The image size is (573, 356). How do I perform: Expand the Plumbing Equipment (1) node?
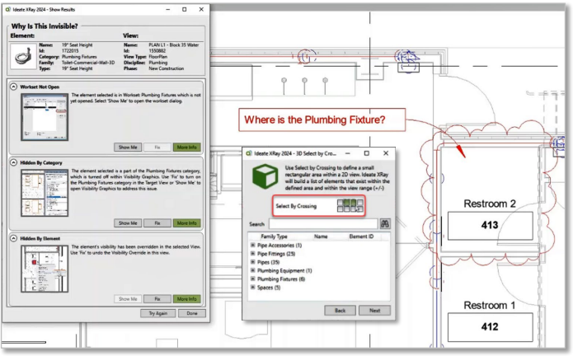(x=252, y=270)
